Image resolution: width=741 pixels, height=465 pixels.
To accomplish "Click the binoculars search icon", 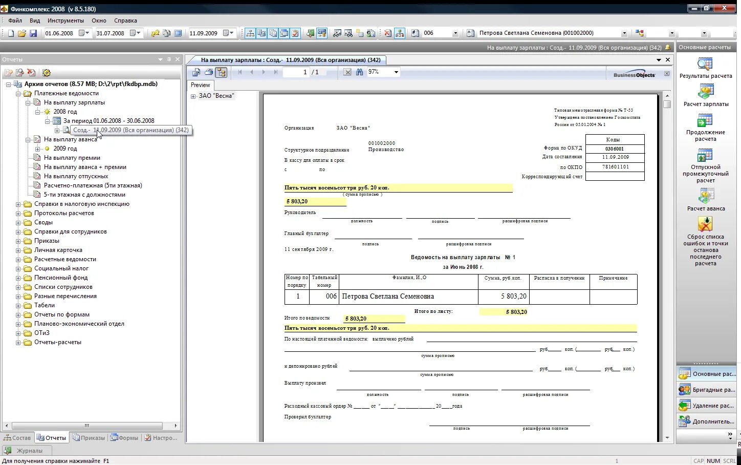I will pos(359,72).
